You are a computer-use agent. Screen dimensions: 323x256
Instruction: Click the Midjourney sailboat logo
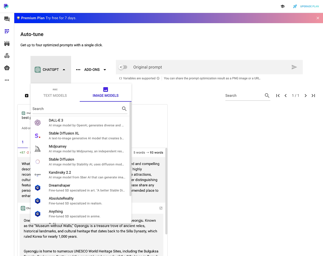(x=38, y=149)
